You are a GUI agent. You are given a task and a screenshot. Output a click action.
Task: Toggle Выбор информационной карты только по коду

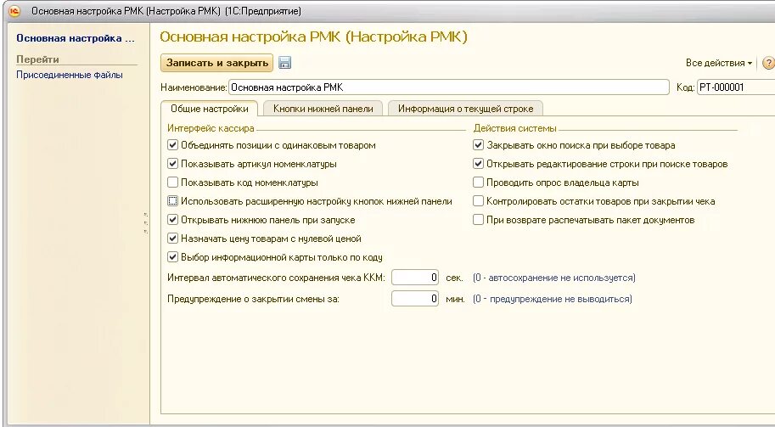tap(172, 257)
